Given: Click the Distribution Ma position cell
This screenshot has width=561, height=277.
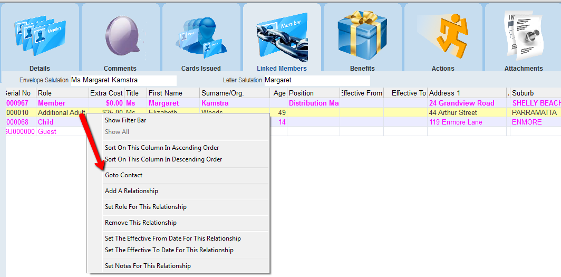Looking at the screenshot, I should pyautogui.click(x=314, y=103).
